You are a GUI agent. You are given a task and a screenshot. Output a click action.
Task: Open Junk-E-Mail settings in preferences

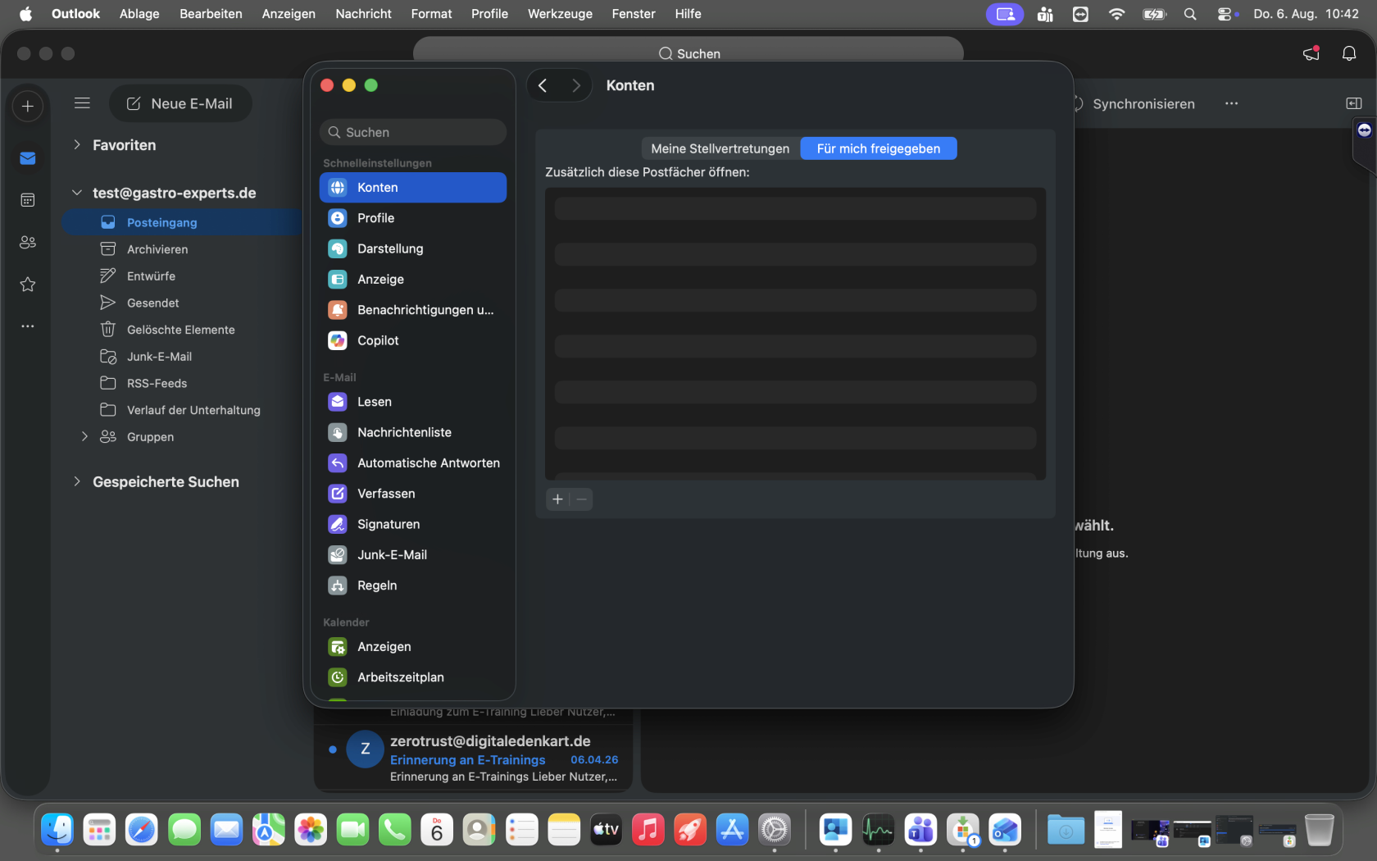413,555
